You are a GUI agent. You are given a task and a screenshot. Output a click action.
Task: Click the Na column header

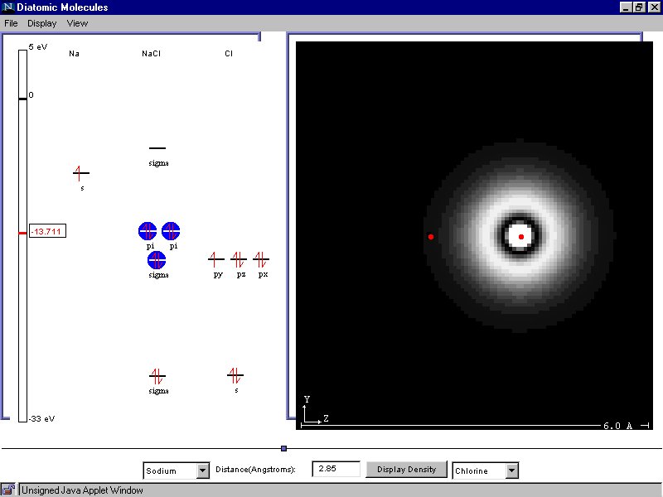point(74,54)
